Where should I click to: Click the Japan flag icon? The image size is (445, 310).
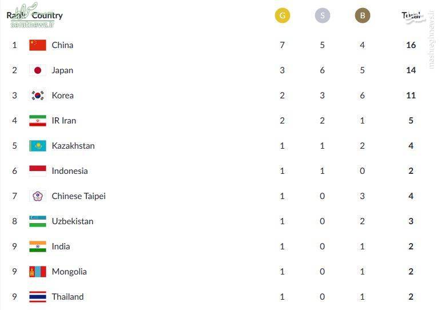pyautogui.click(x=37, y=70)
